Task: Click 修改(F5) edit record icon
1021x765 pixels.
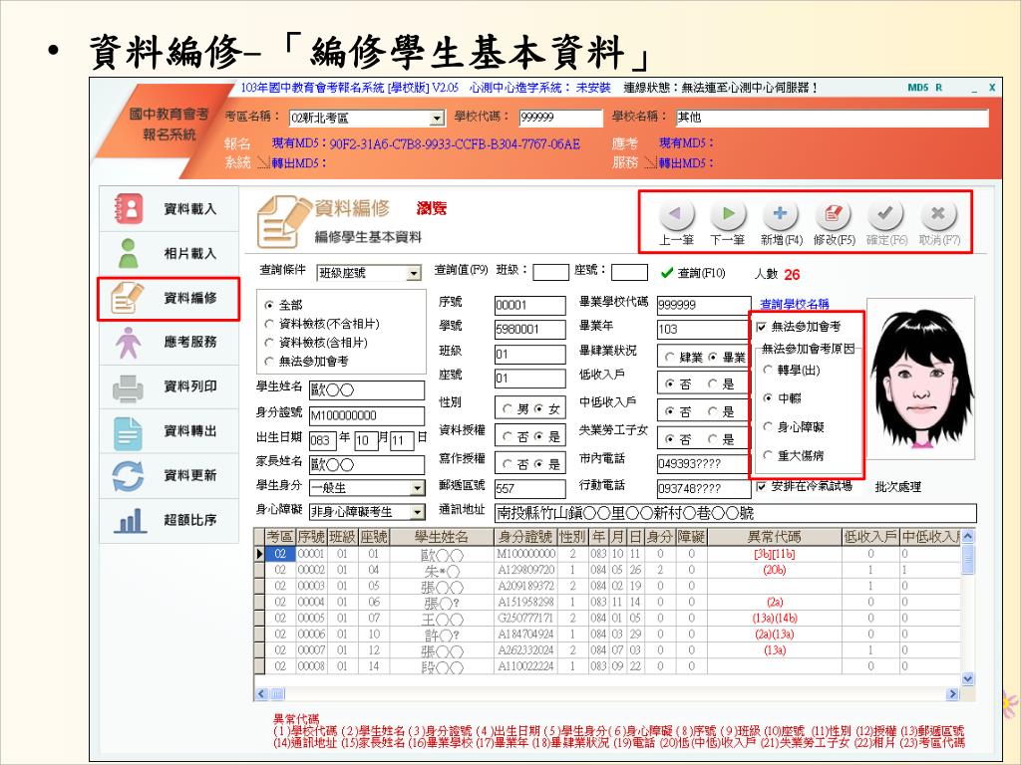Action: click(x=834, y=213)
